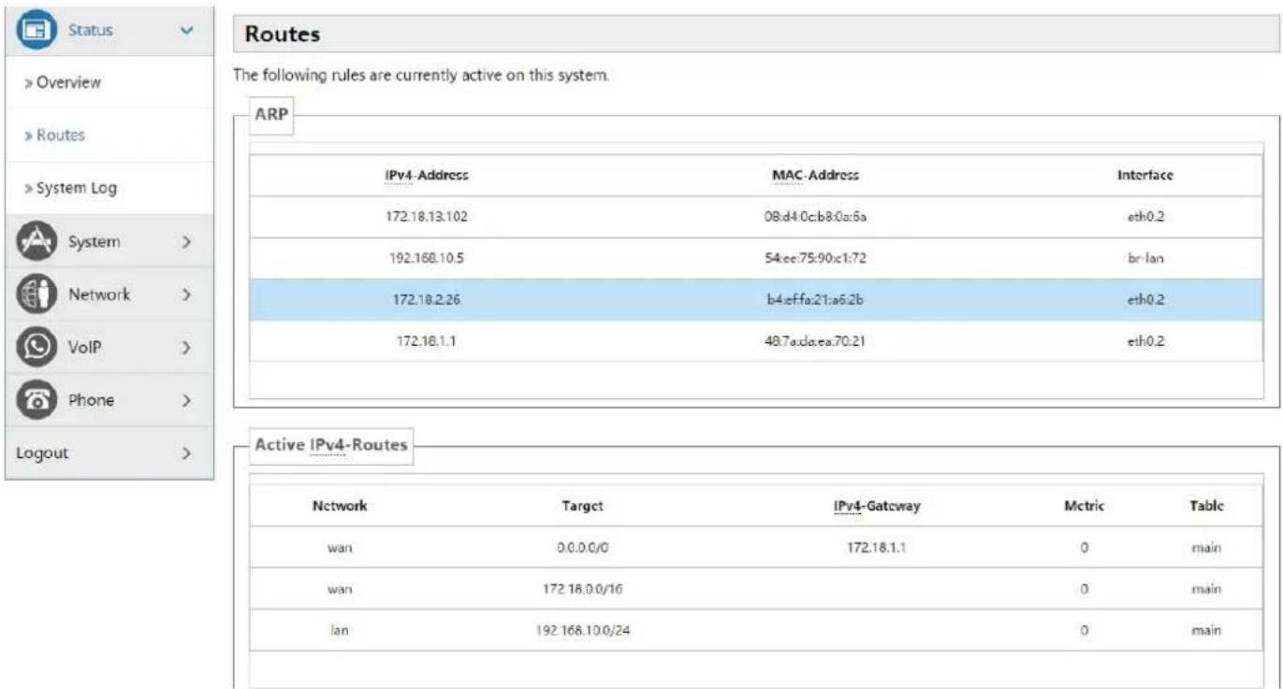1283x689 pixels.
Task: Click route target 172.18.0.0/16
Action: point(583,589)
